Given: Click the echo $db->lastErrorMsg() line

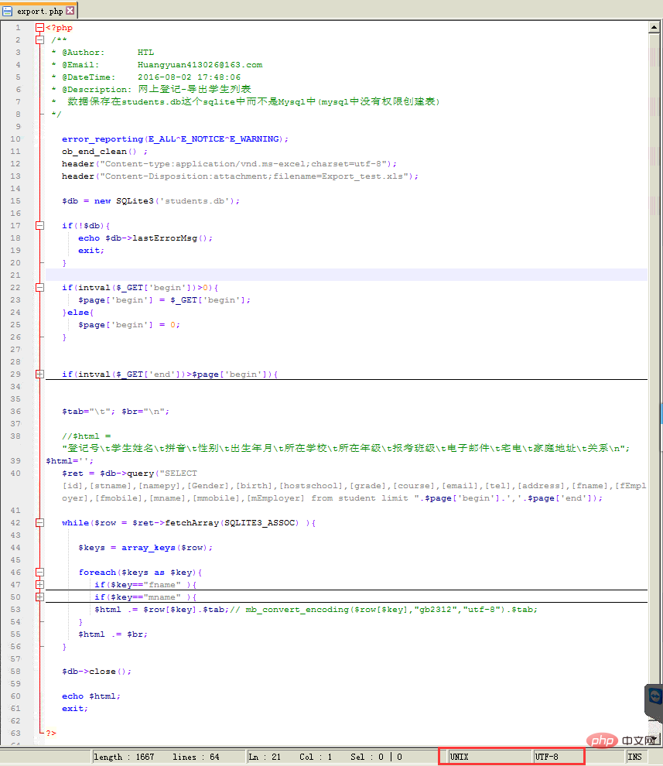Looking at the screenshot, I should [x=145, y=238].
